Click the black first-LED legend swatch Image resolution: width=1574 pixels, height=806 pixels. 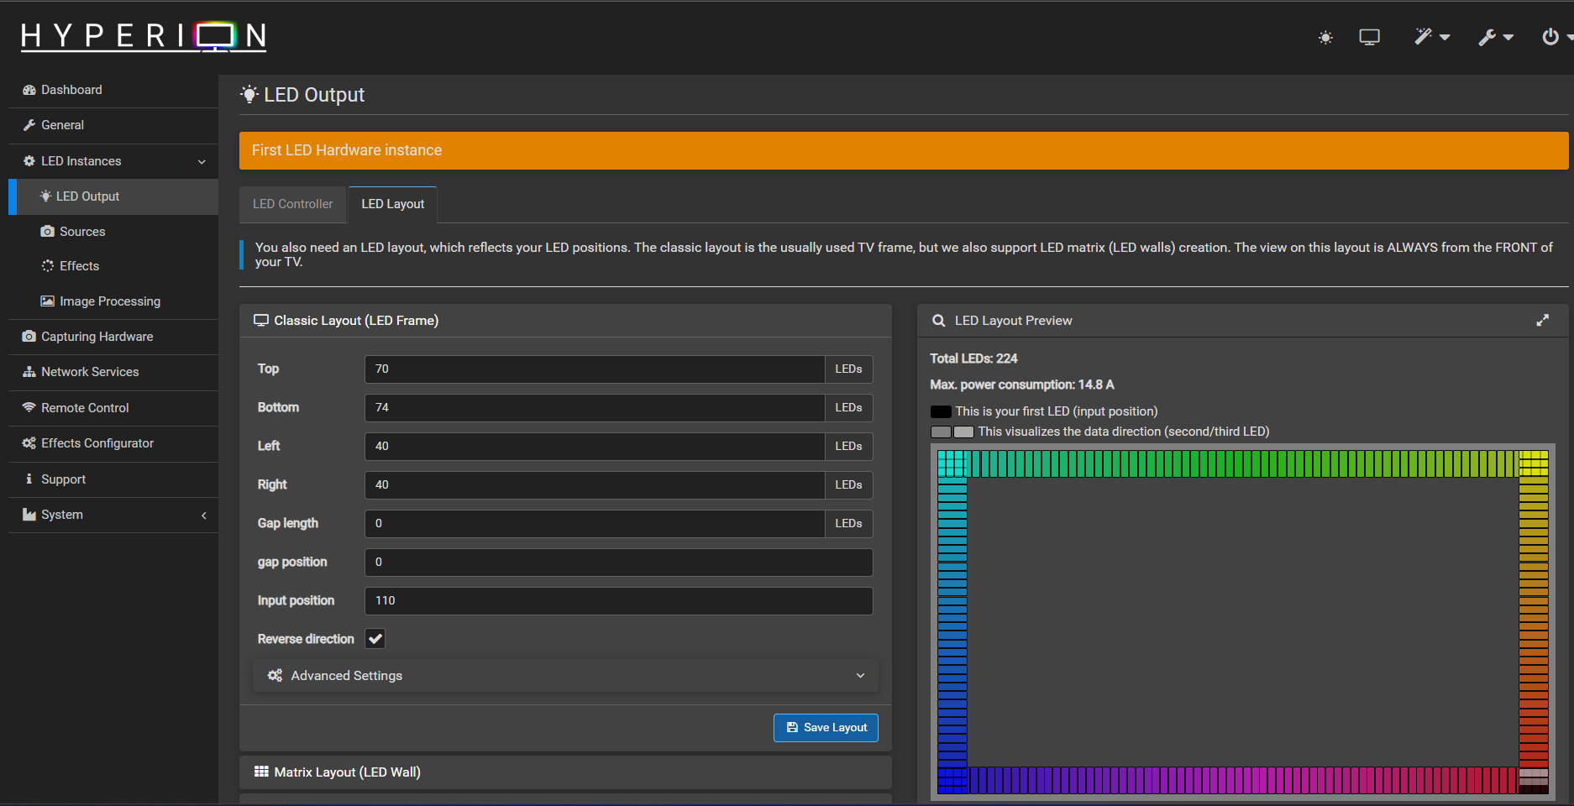pos(941,412)
